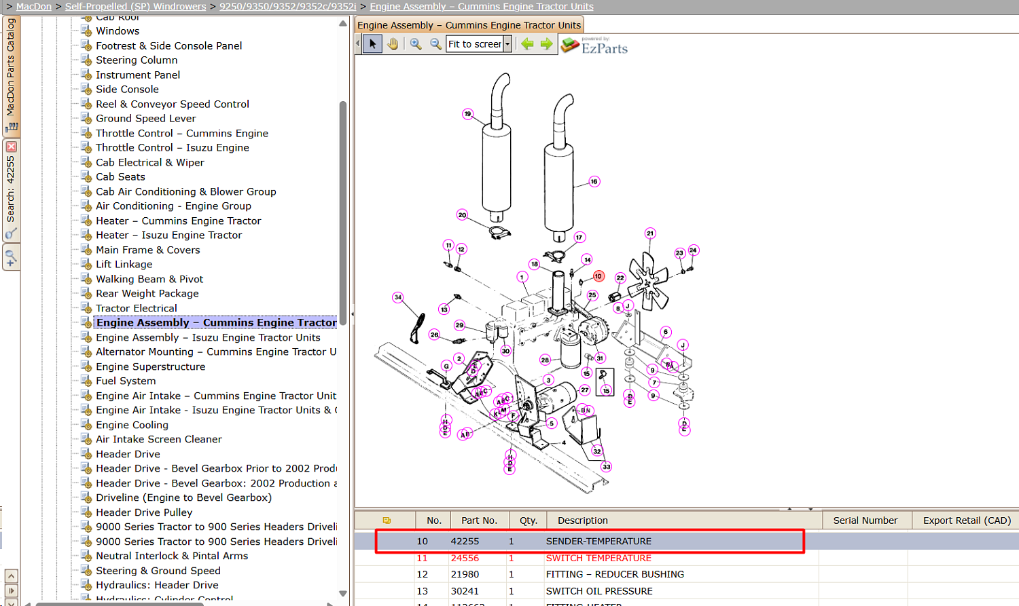Screen dimensions: 1019x606
Task: Open Footrest & Side Console Panel
Action: 168,45
